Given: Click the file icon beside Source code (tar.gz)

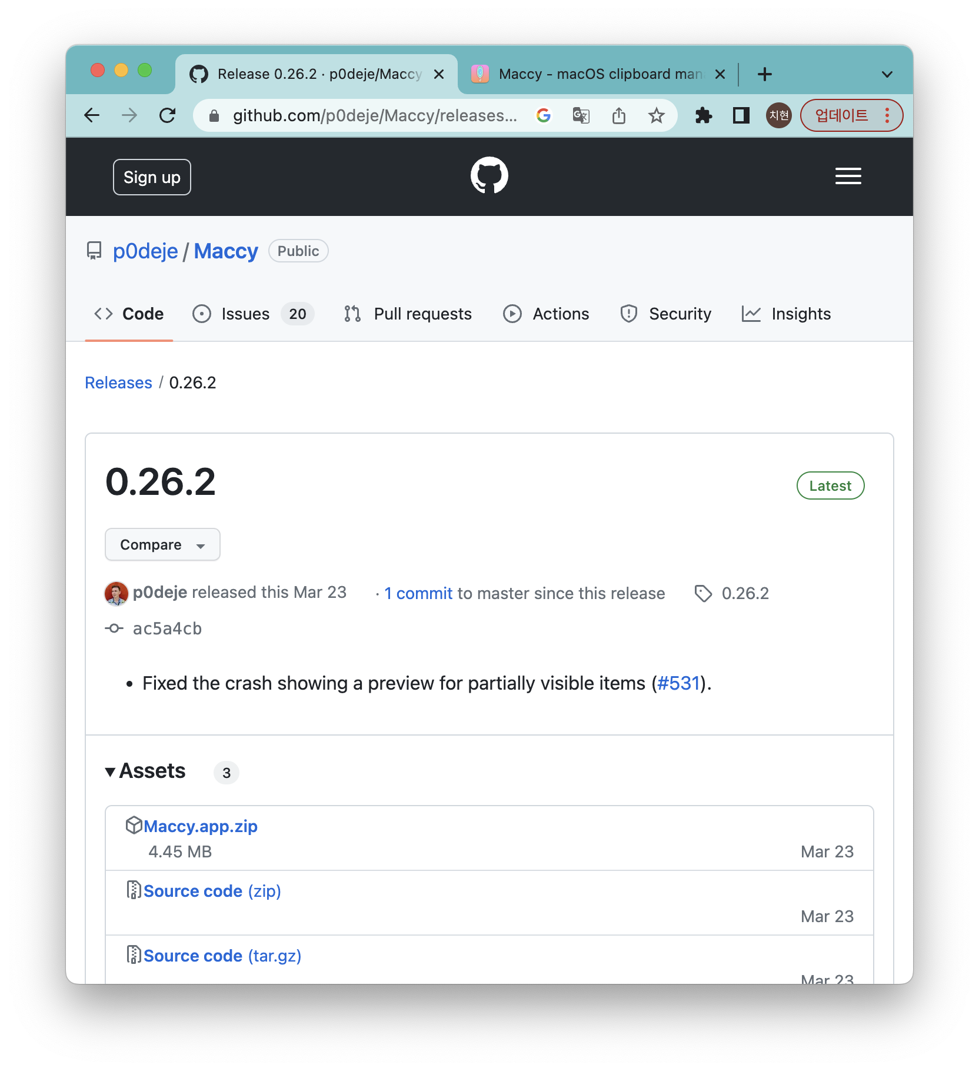Looking at the screenshot, I should click(x=134, y=954).
